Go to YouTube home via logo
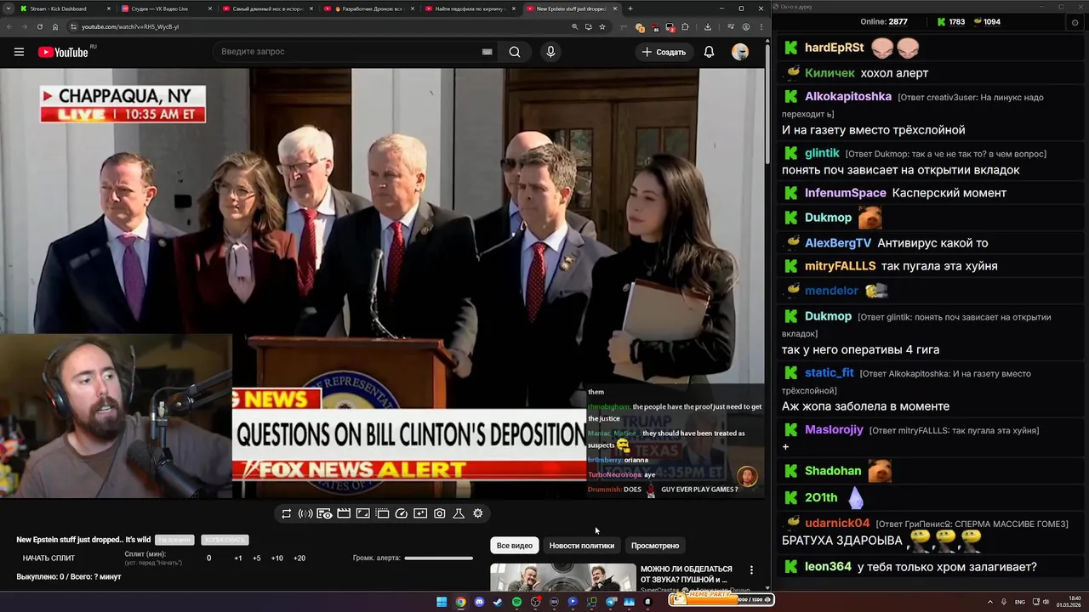Screen dimensions: 1089x612 point(63,52)
